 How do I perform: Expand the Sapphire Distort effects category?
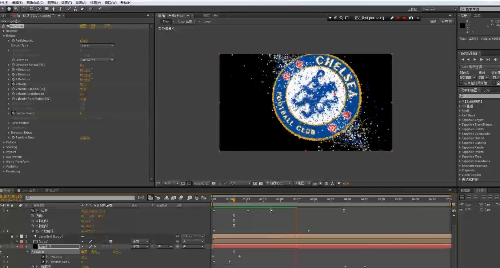(460, 138)
